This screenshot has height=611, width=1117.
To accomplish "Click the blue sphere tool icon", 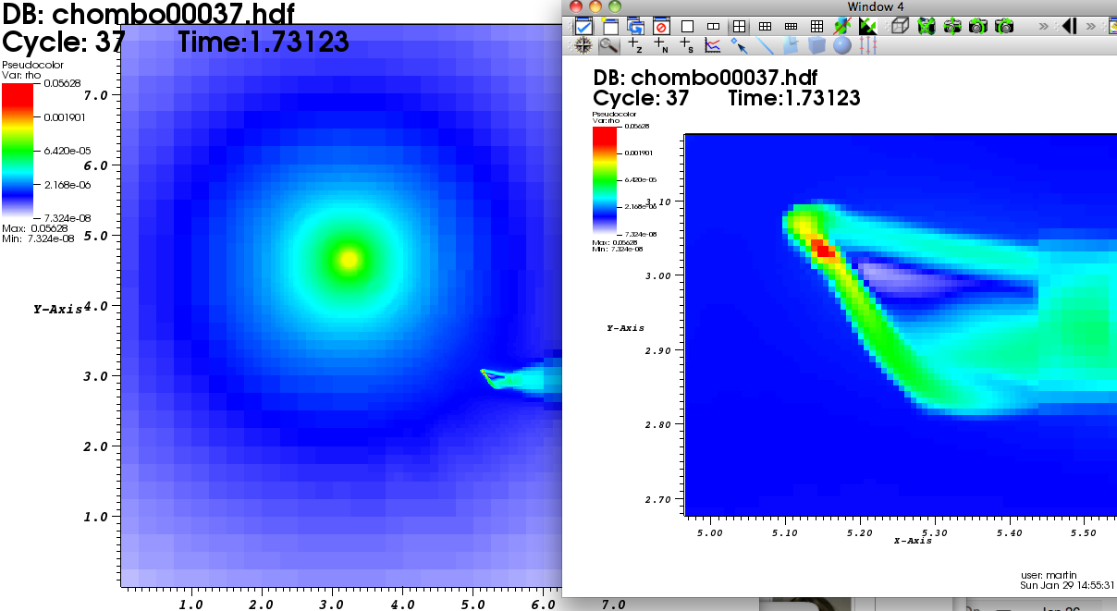I will pos(842,44).
